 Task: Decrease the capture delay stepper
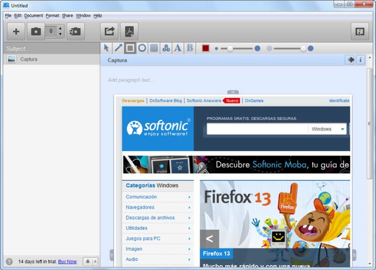pyautogui.click(x=60, y=34)
